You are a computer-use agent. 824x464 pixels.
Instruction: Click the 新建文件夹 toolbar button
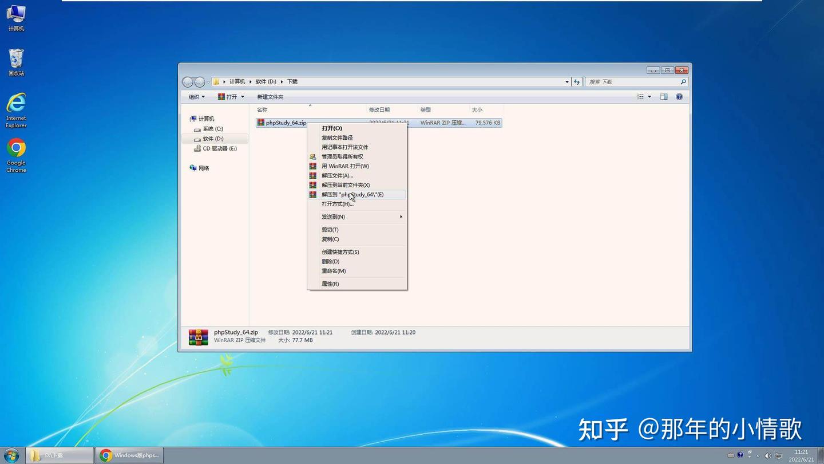point(270,97)
